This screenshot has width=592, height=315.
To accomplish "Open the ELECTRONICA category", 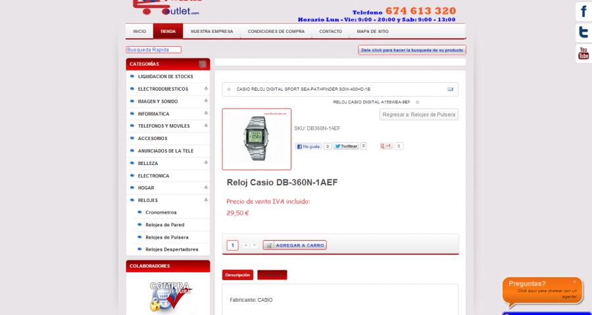I will coord(154,176).
